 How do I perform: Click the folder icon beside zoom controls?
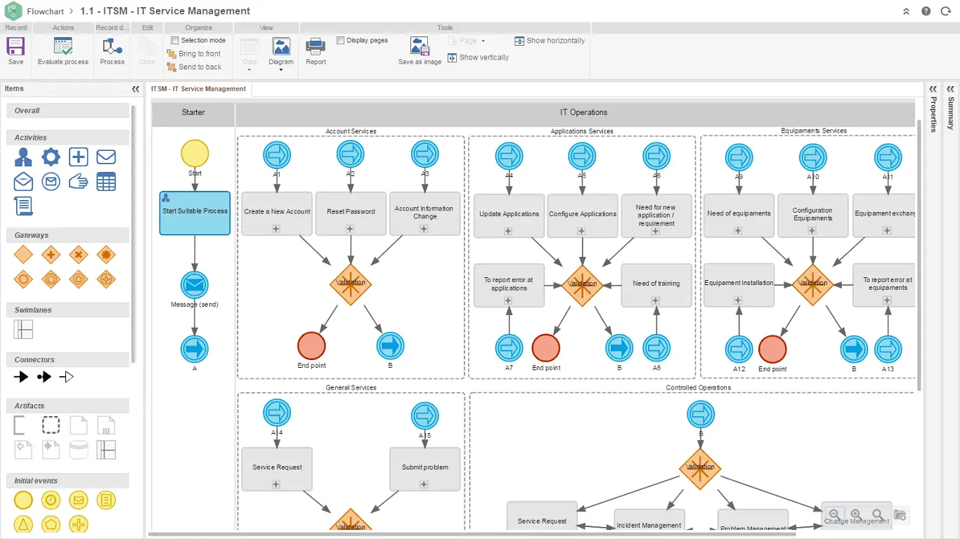click(900, 515)
